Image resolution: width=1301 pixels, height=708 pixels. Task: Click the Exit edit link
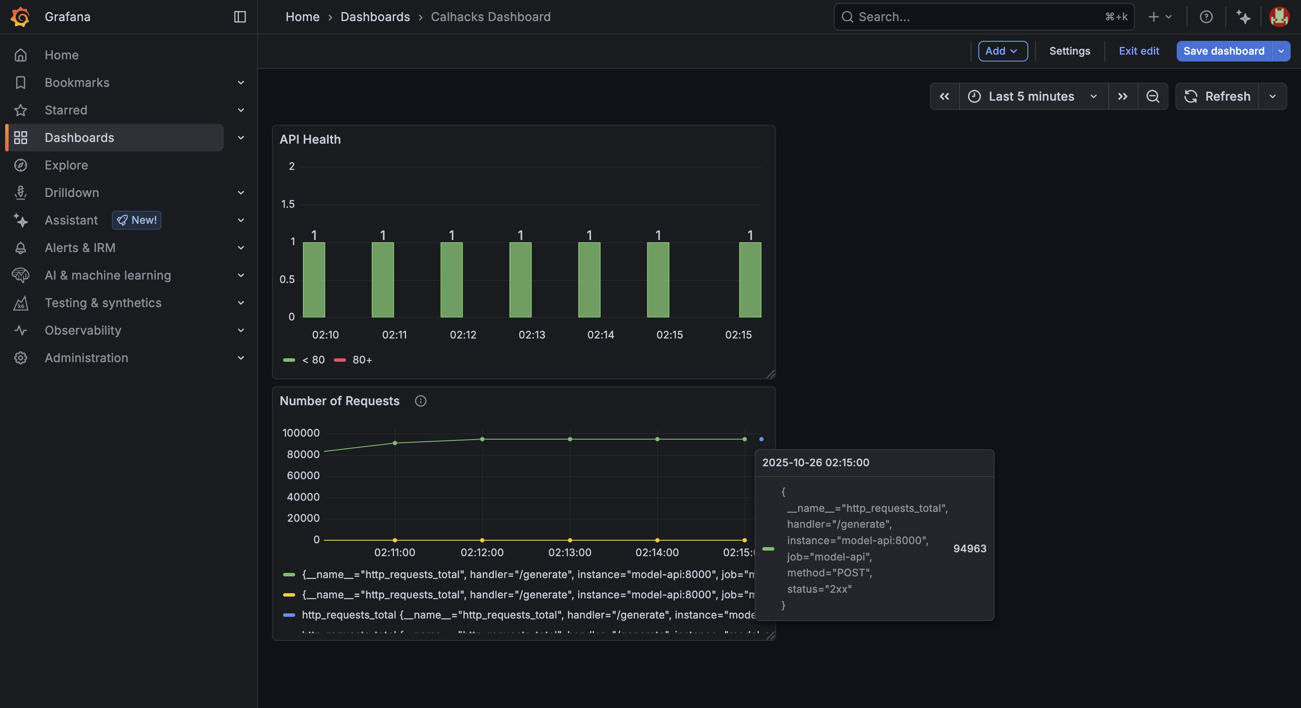pos(1138,51)
